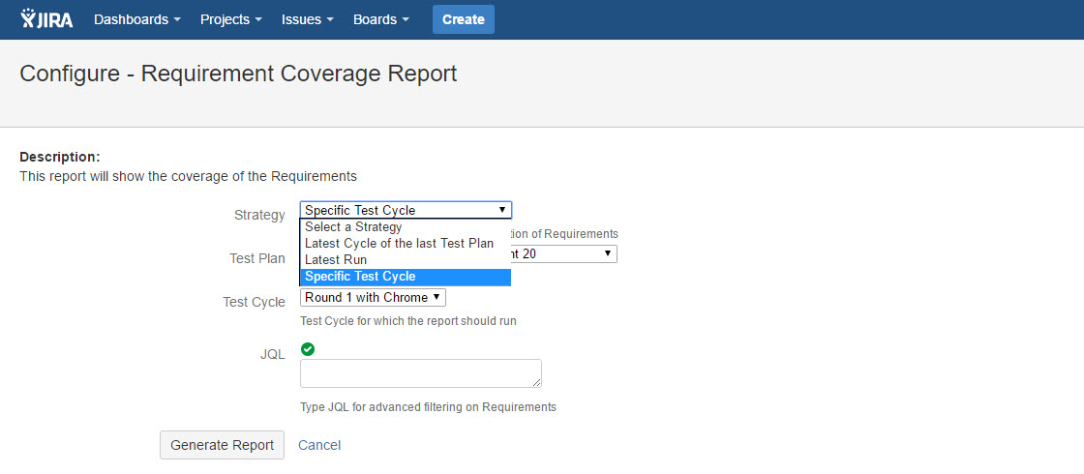This screenshot has height=474, width=1084.
Task: Click the JQL text area resize grip
Action: pos(536,383)
